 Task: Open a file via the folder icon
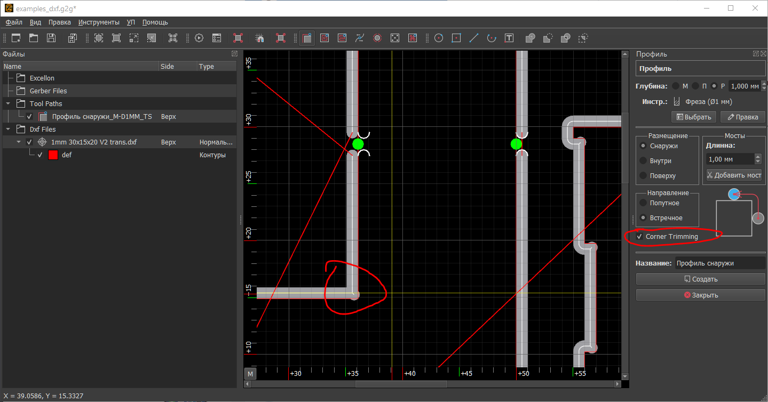pyautogui.click(x=34, y=38)
